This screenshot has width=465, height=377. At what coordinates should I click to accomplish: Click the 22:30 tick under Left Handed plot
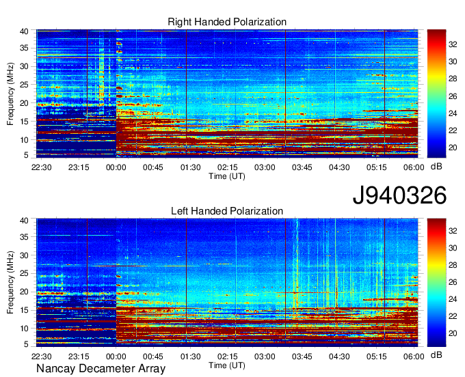pyautogui.click(x=42, y=357)
